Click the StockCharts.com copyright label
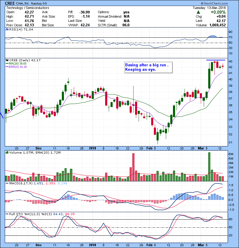 point(214,3)
